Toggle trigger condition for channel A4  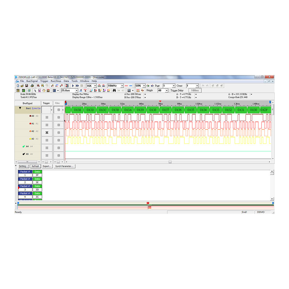47,148
